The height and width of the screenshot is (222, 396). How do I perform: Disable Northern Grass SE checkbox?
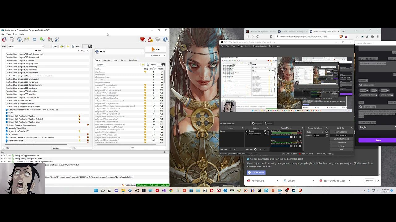(6, 141)
